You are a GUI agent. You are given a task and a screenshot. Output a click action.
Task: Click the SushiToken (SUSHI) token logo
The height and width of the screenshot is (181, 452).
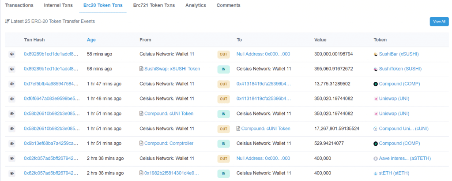point(376,69)
